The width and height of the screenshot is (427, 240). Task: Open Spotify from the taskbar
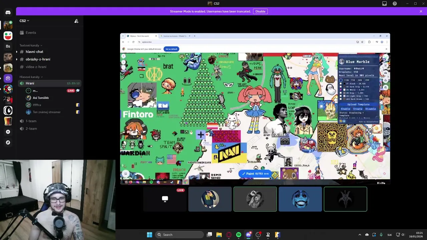[x=239, y=235]
